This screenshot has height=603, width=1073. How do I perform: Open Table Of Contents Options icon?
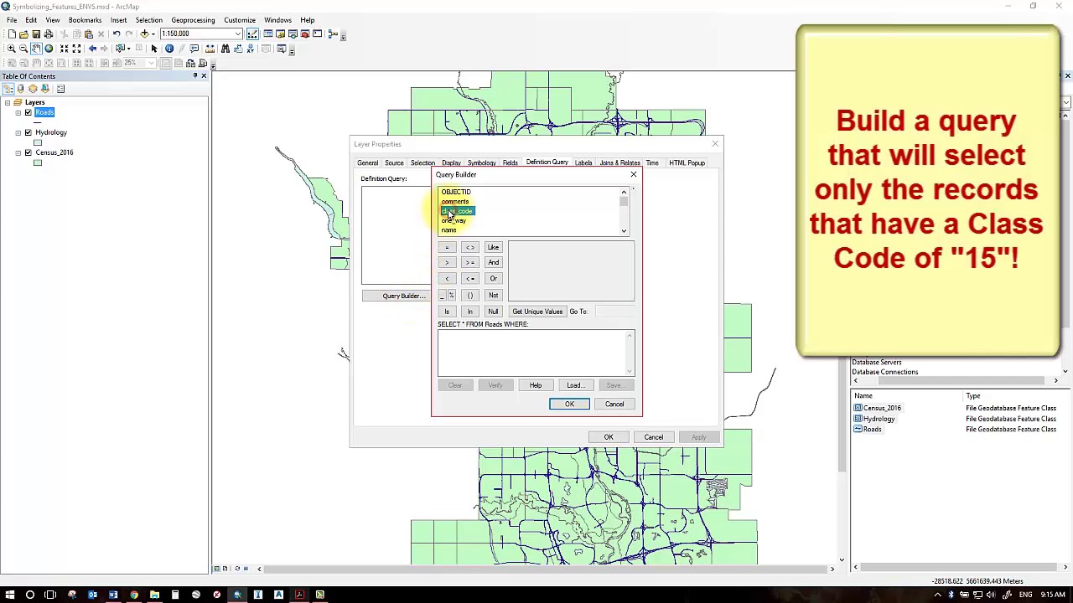pos(60,89)
